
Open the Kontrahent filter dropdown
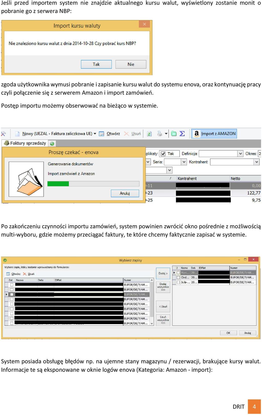click(x=257, y=162)
